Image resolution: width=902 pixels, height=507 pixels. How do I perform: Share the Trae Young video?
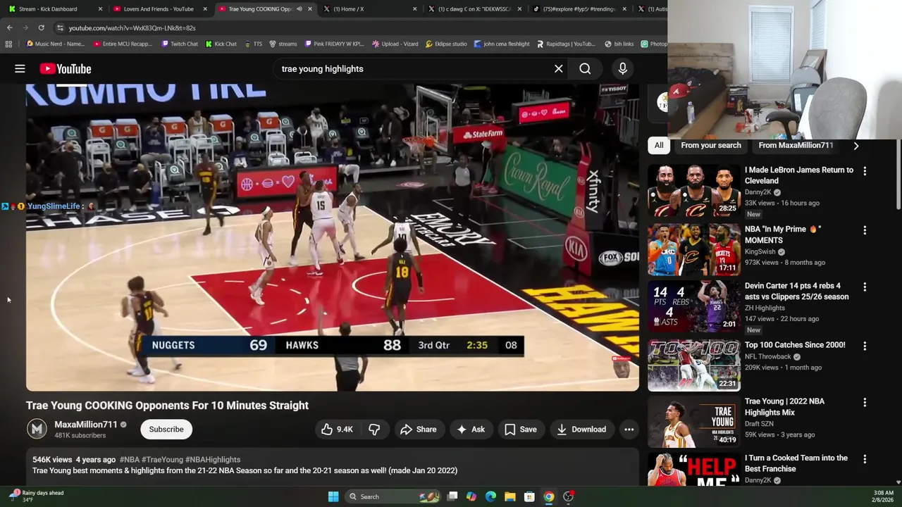(x=419, y=430)
